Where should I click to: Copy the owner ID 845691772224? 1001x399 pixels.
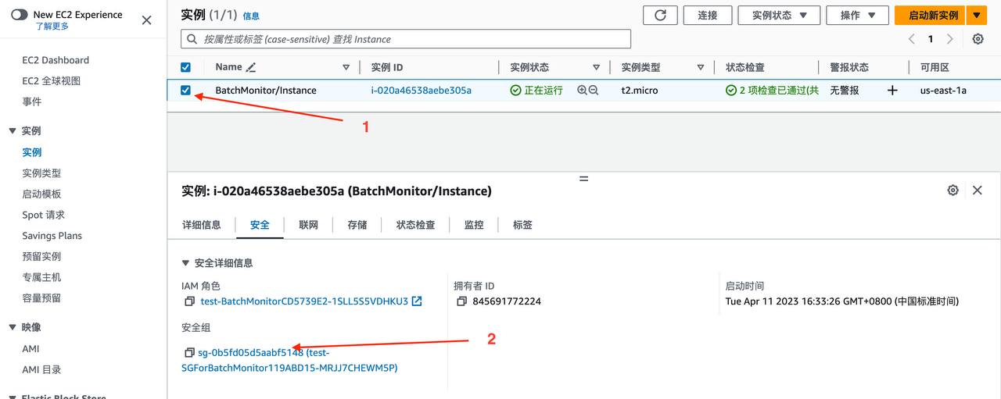(461, 301)
